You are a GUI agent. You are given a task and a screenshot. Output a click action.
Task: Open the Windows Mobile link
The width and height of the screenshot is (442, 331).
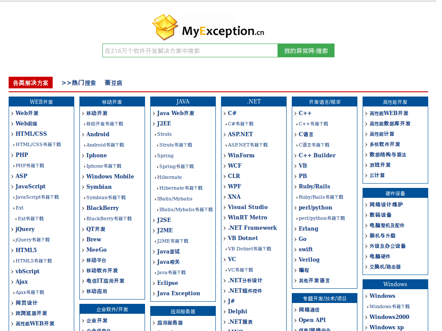coord(110,176)
